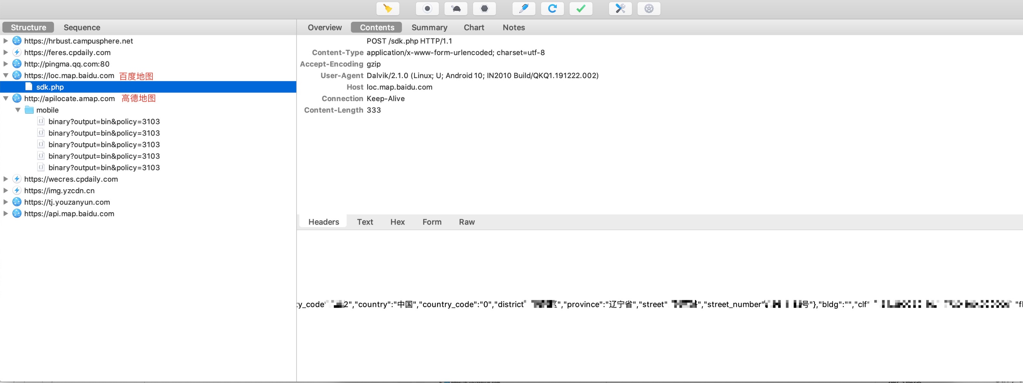
Task: Clear the session with the broom icon
Action: pyautogui.click(x=387, y=8)
